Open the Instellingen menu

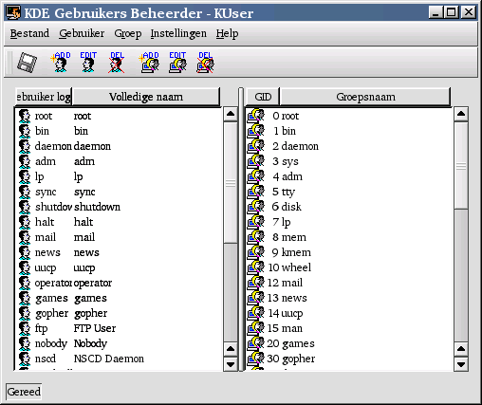pos(178,33)
